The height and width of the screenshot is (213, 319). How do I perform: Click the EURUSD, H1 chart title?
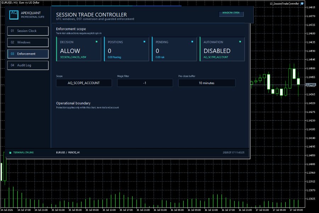pyautogui.click(x=20, y=2)
